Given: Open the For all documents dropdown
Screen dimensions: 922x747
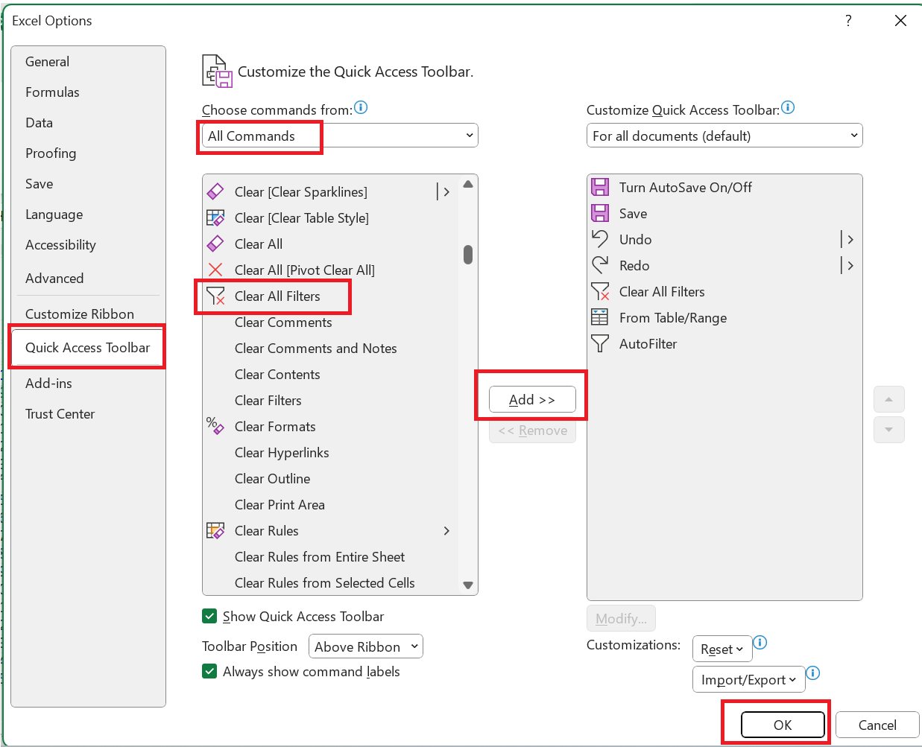Looking at the screenshot, I should 724,136.
